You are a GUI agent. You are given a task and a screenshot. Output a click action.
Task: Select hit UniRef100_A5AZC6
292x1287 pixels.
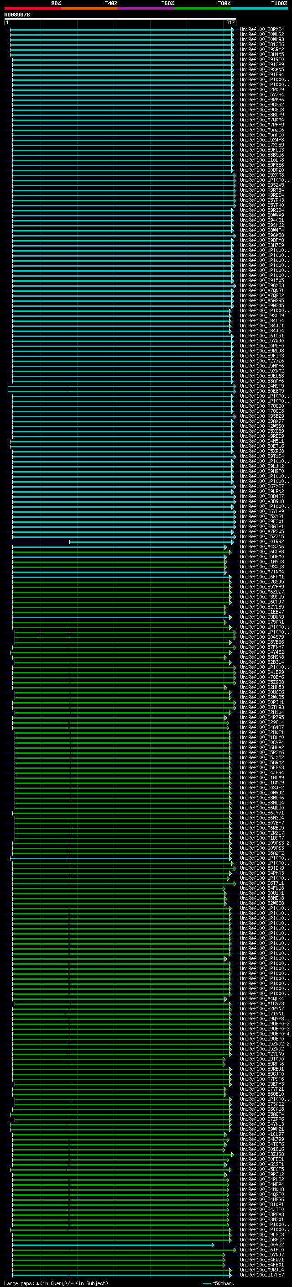262,130
